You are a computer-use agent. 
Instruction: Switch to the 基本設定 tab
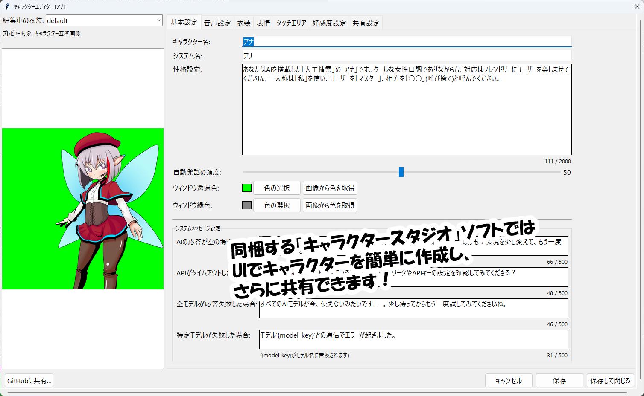tap(184, 23)
